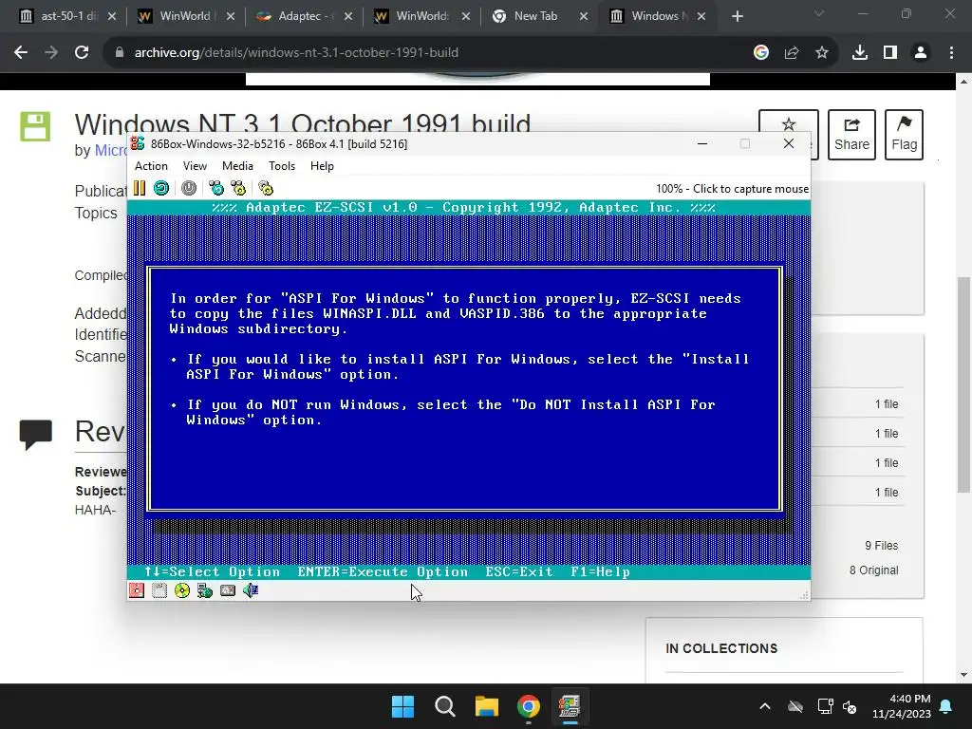The width and height of the screenshot is (972, 729).
Task: Open the View menu in 86Box
Action: pyautogui.click(x=195, y=166)
